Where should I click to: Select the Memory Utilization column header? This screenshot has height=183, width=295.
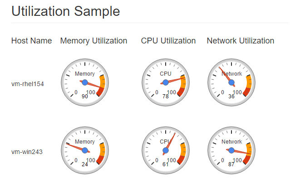click(93, 41)
